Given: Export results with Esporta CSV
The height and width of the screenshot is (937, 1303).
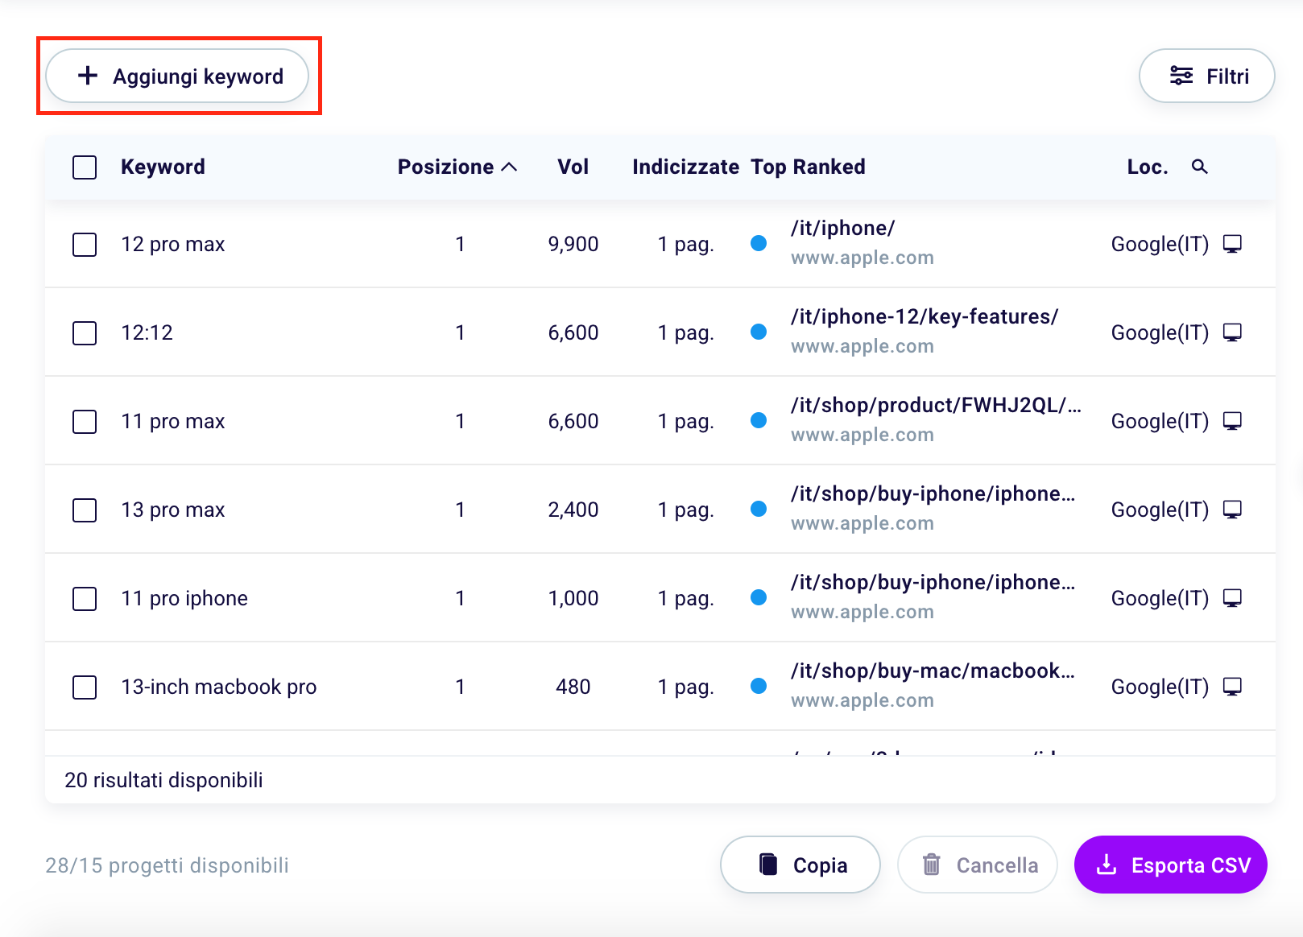Looking at the screenshot, I should (x=1170, y=865).
